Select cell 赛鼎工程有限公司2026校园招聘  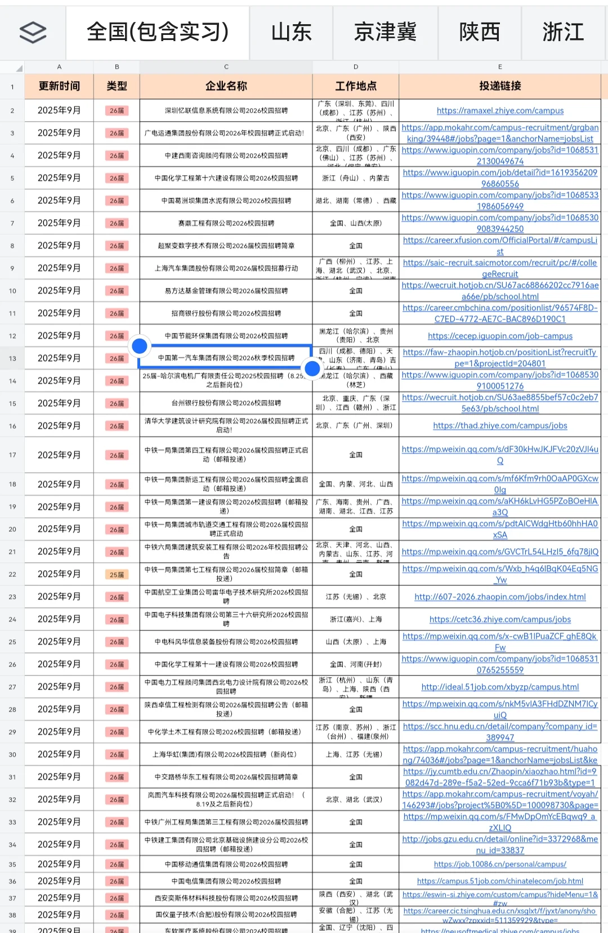point(226,223)
